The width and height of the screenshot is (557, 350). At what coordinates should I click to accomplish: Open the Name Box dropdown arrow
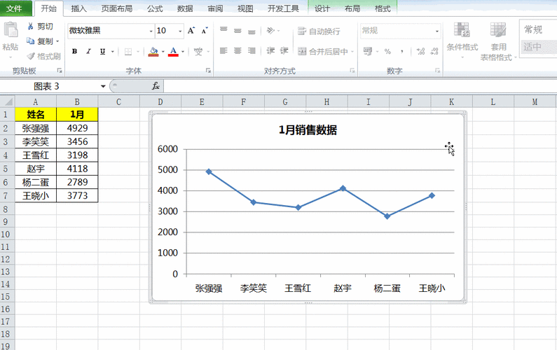(x=103, y=86)
